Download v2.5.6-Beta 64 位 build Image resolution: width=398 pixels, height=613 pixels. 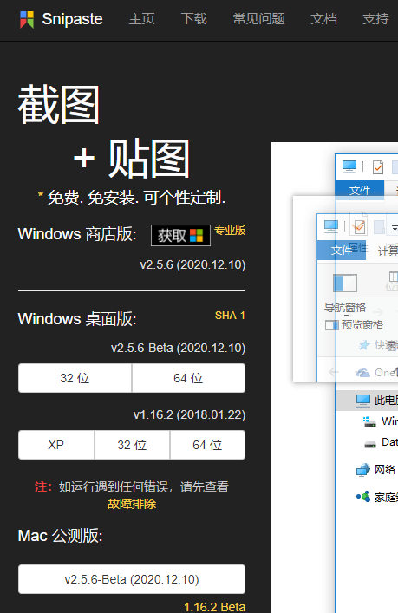coord(188,378)
